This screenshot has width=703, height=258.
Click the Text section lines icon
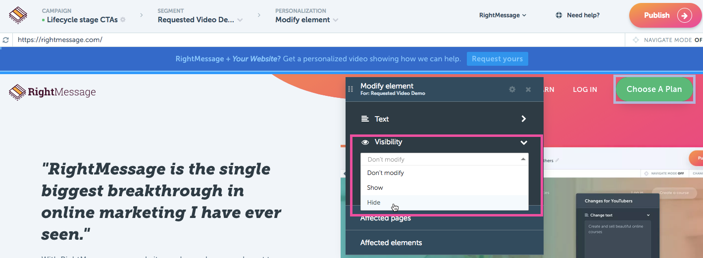[365, 119]
